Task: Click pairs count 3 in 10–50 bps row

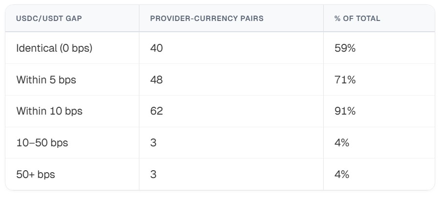Action: 153,143
